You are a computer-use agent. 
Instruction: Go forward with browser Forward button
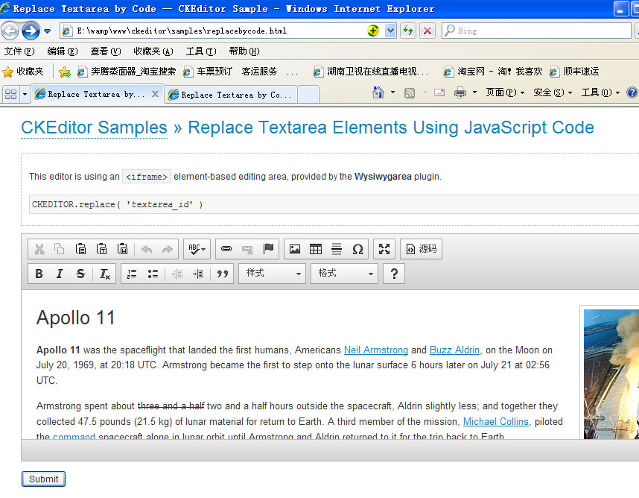coord(31,31)
